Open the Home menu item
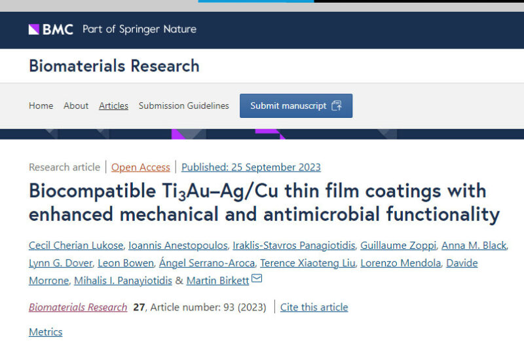Viewport: 524px width, 355px height. [x=41, y=105]
